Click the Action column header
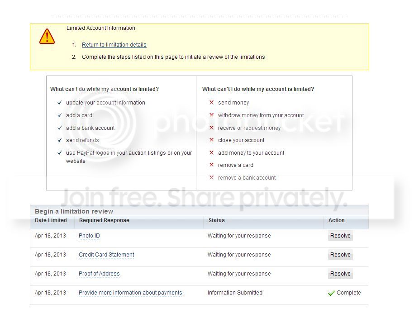Viewport: 414px width, 314px height. (336, 220)
